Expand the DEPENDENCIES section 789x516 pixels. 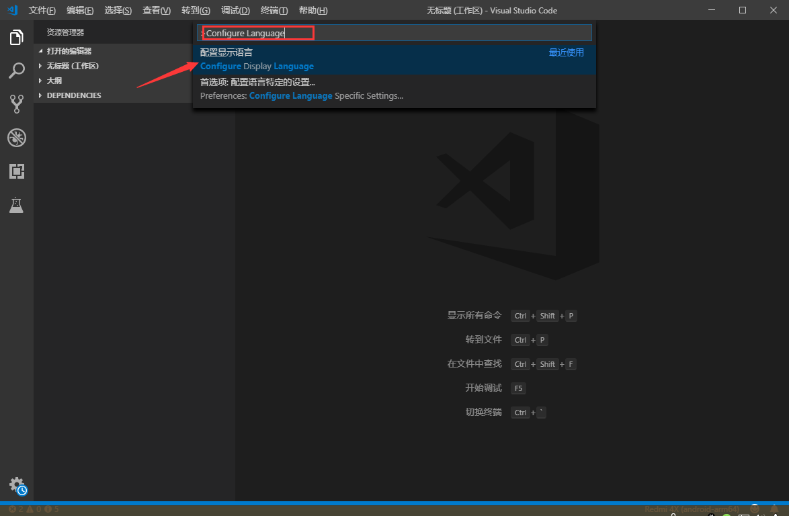pos(113,95)
